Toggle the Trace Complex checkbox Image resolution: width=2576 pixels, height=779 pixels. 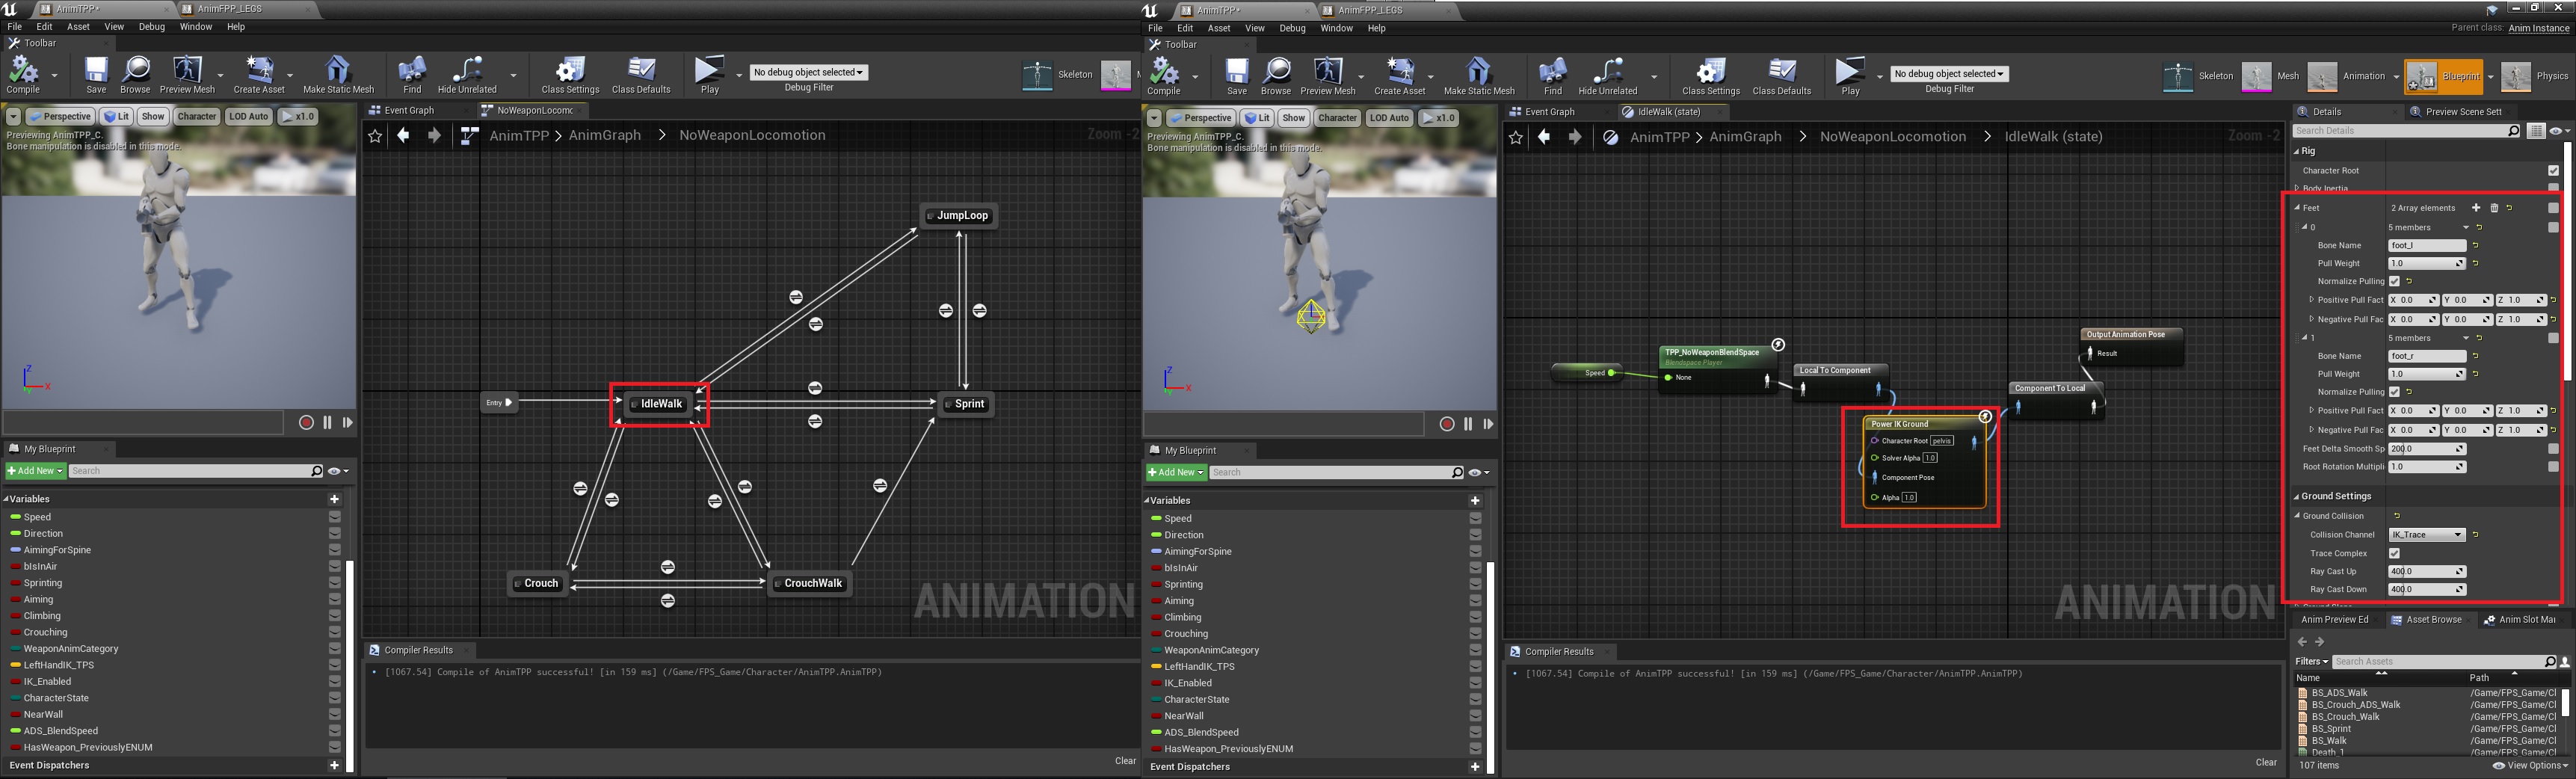coord(2394,553)
